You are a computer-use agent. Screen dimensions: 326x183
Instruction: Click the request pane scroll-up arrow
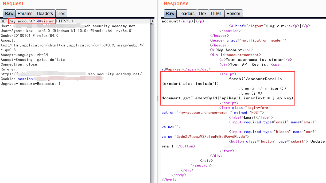[152, 21]
